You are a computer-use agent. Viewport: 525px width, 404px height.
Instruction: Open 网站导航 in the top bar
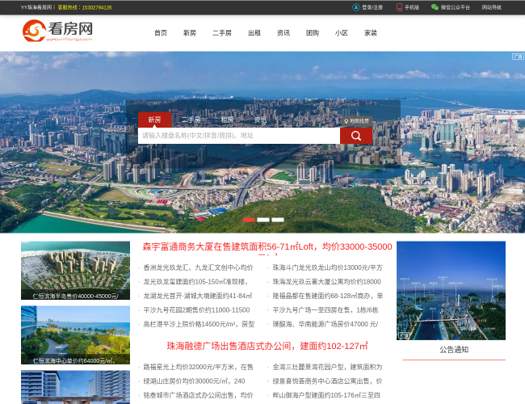point(492,7)
